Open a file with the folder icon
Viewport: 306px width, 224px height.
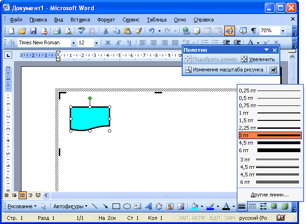click(22, 31)
